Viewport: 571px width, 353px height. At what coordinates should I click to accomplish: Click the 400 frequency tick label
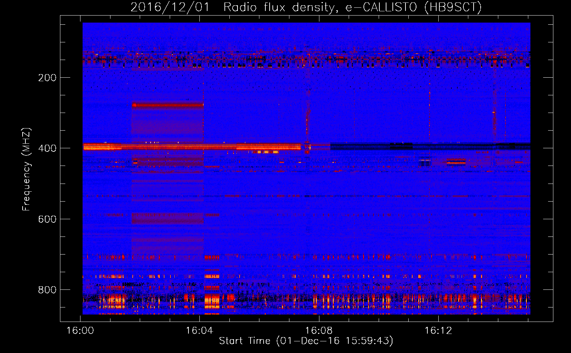(x=47, y=148)
